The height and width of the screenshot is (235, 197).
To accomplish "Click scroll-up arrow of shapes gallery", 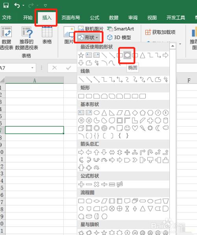I will [173, 46].
